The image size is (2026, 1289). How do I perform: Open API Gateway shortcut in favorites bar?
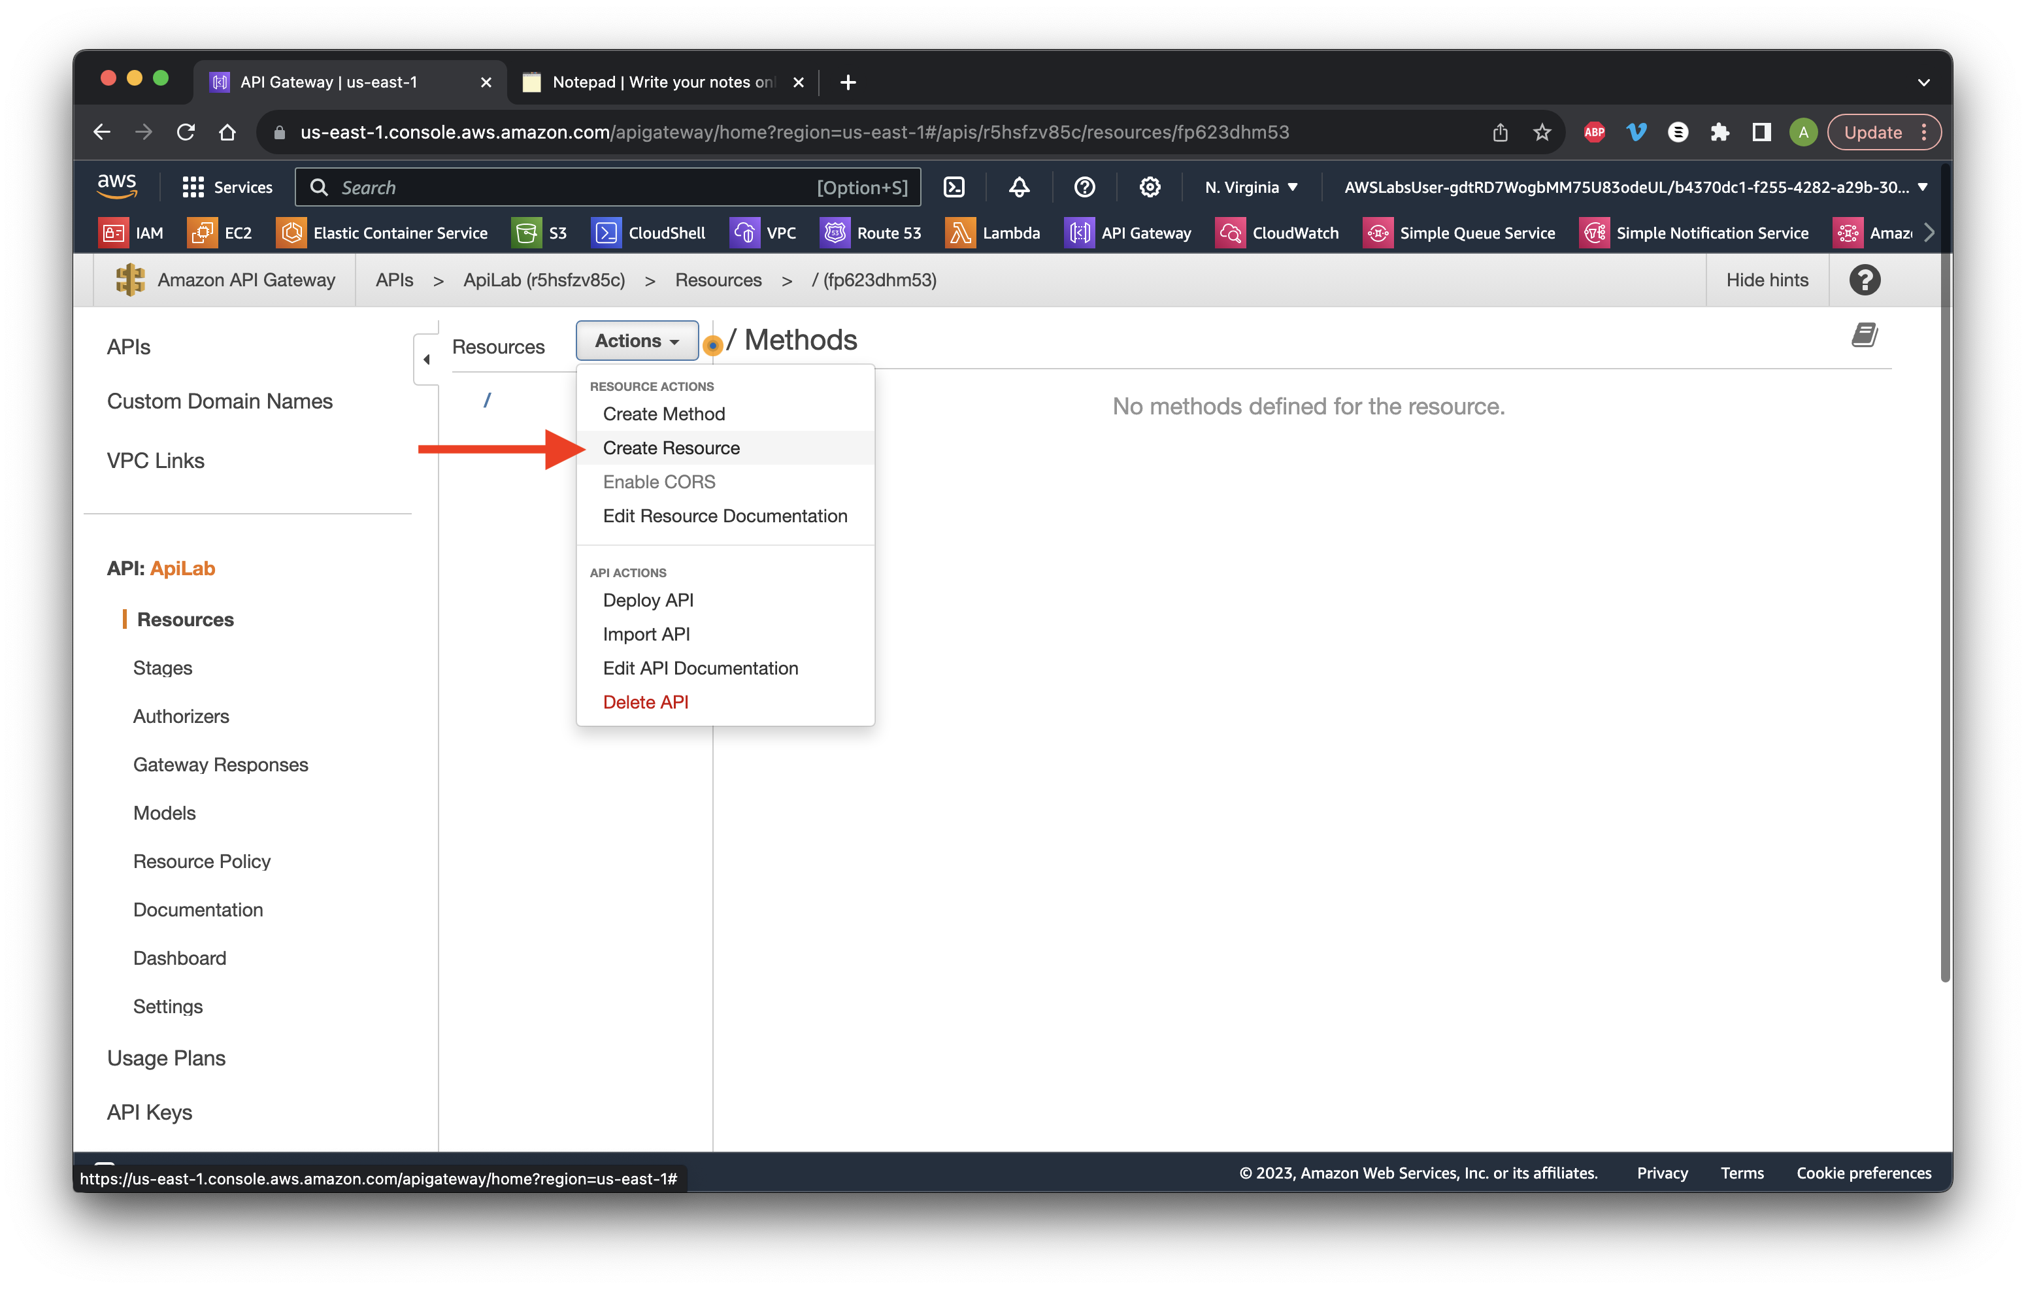coord(1129,233)
